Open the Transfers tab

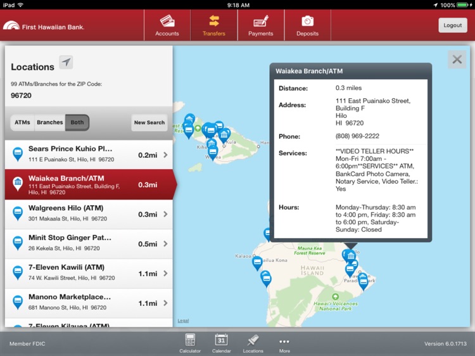(x=214, y=25)
